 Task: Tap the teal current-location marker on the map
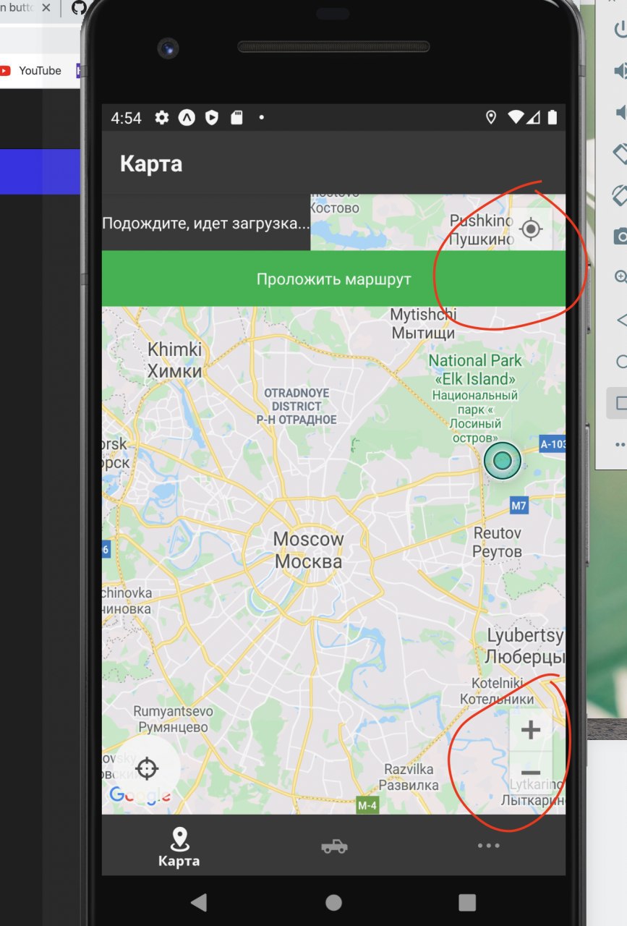tap(503, 461)
